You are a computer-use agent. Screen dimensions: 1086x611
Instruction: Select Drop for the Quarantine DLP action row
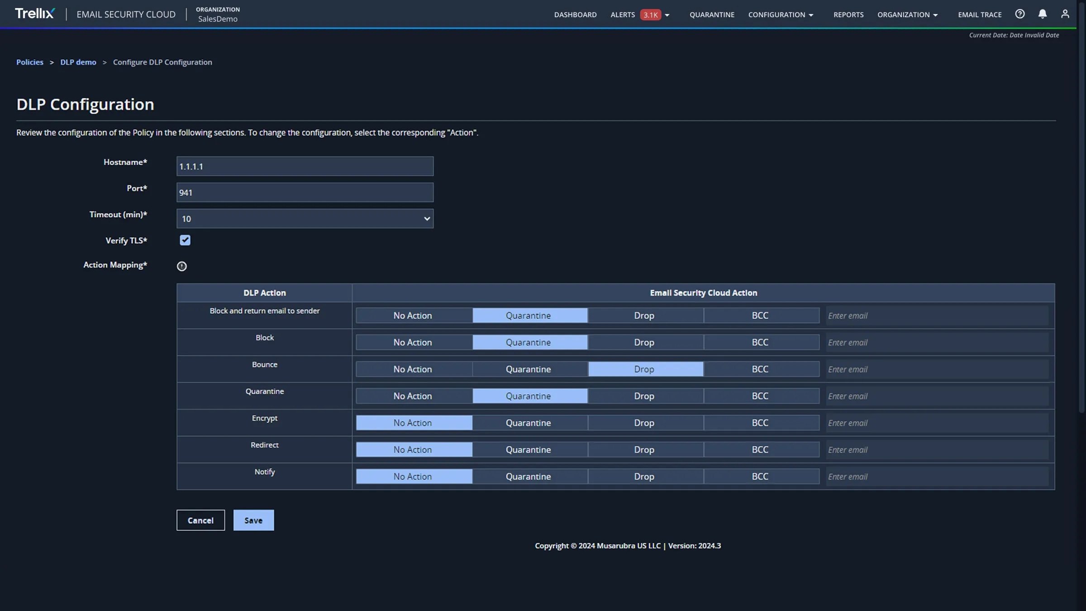646,396
